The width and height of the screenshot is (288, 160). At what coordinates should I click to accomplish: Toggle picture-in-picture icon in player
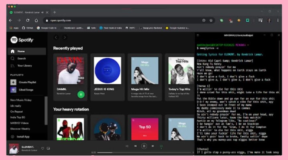pos(48,148)
